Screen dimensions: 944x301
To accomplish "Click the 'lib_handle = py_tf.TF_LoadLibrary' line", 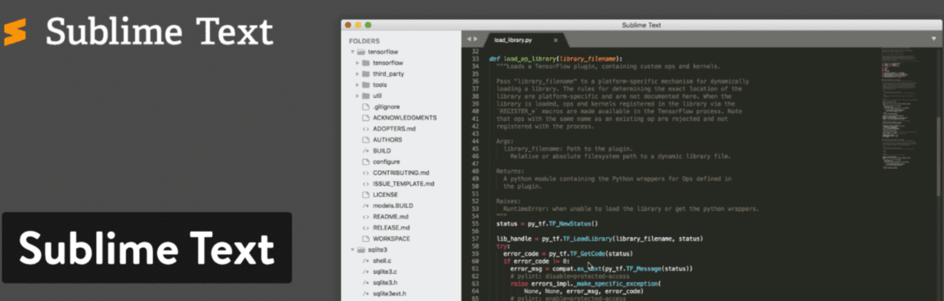I will [599, 239].
